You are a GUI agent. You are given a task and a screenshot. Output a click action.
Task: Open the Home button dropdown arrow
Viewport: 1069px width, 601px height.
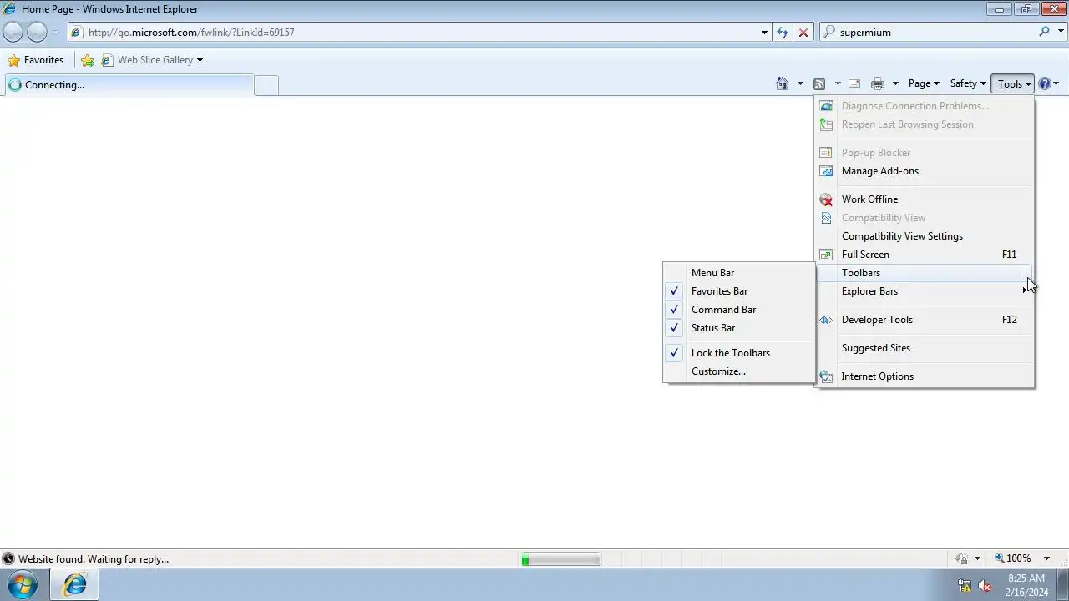tap(800, 83)
